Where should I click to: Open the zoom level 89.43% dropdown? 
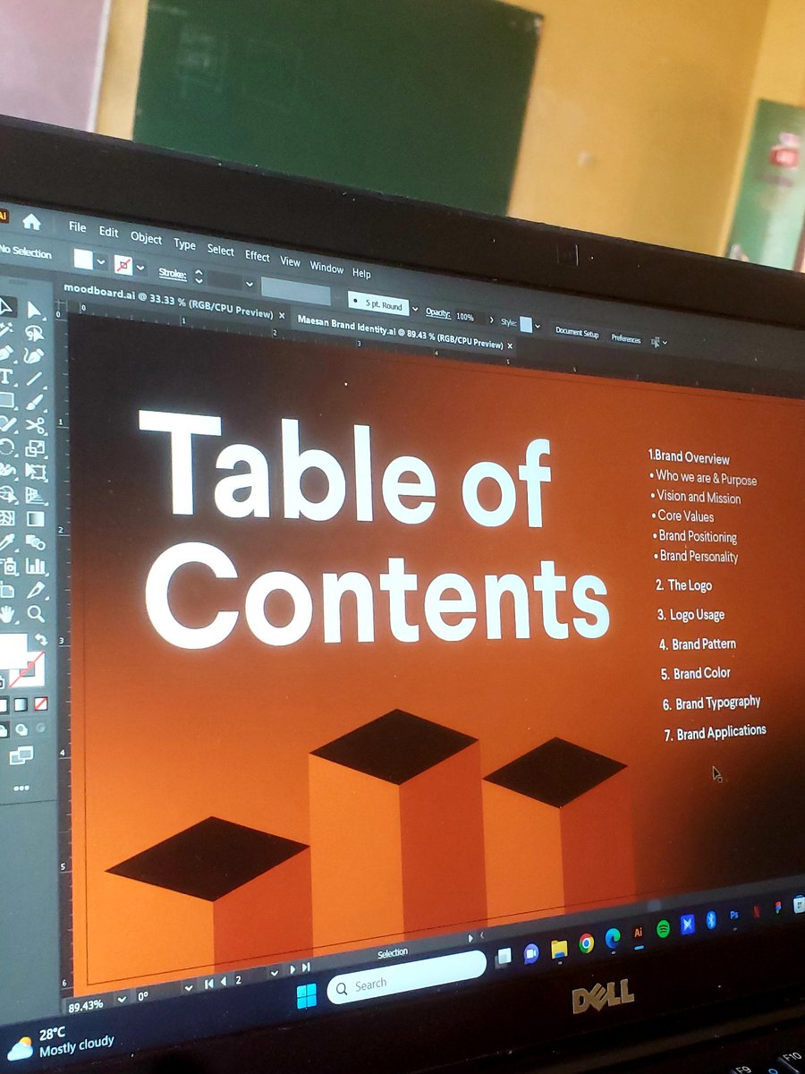point(123,1000)
